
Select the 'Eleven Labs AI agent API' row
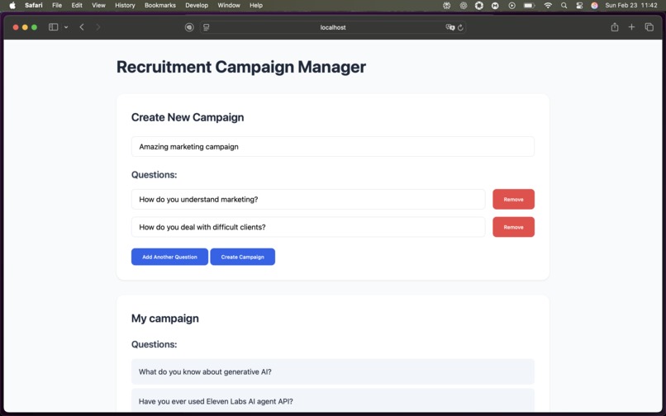tap(332, 400)
